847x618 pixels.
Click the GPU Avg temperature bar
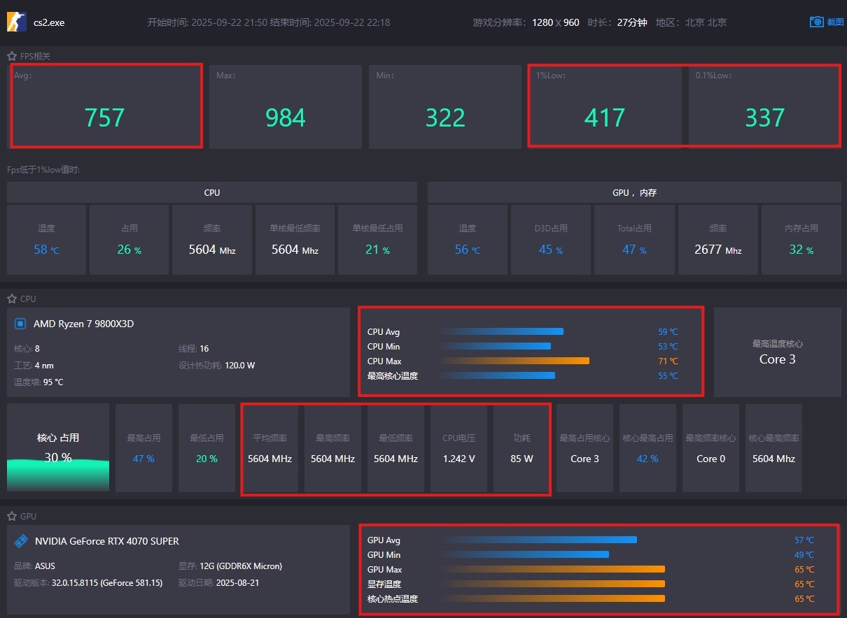pyautogui.click(x=539, y=540)
